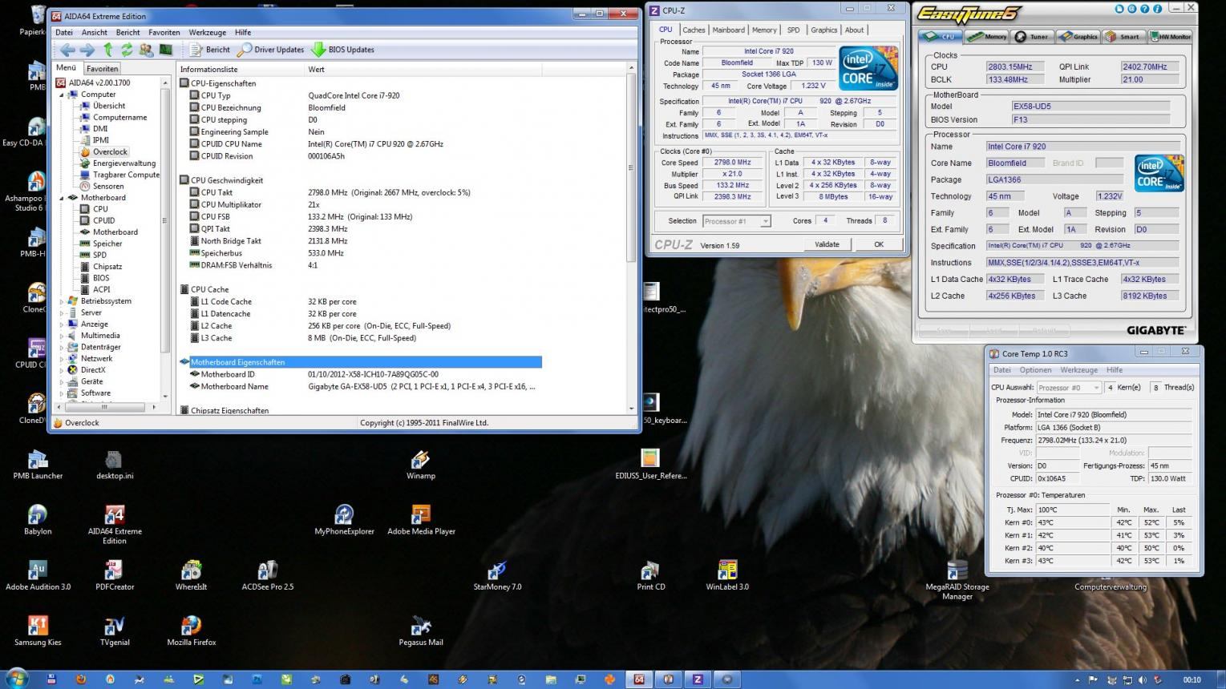This screenshot has height=689, width=1226.
Task: Open the Graphics tab in EasyTune6
Action: click(1078, 36)
